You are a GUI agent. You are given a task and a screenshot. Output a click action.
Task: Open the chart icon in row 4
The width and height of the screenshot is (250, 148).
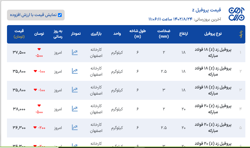point(75,109)
